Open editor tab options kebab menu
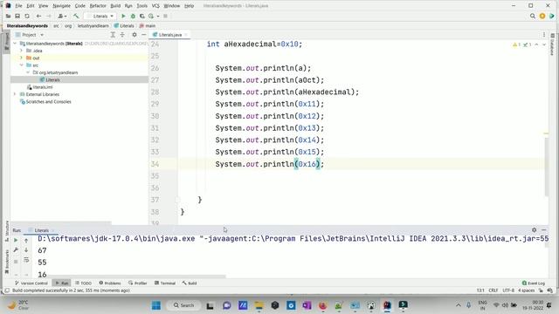 pyautogui.click(x=544, y=35)
